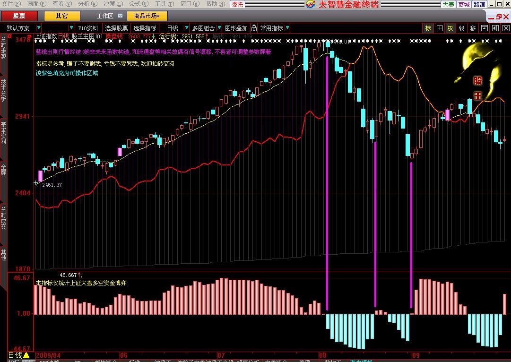Click the lock icon beside 图形叠加

click(x=254, y=28)
